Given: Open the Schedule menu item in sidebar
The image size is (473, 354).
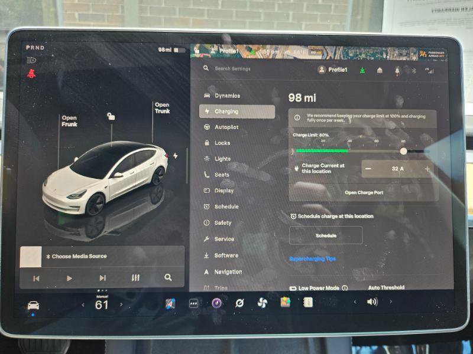Looking at the screenshot, I should point(221,207).
